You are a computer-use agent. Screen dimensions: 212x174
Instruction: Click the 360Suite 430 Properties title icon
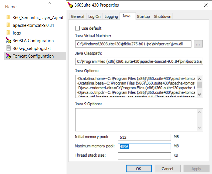pos(70,5)
